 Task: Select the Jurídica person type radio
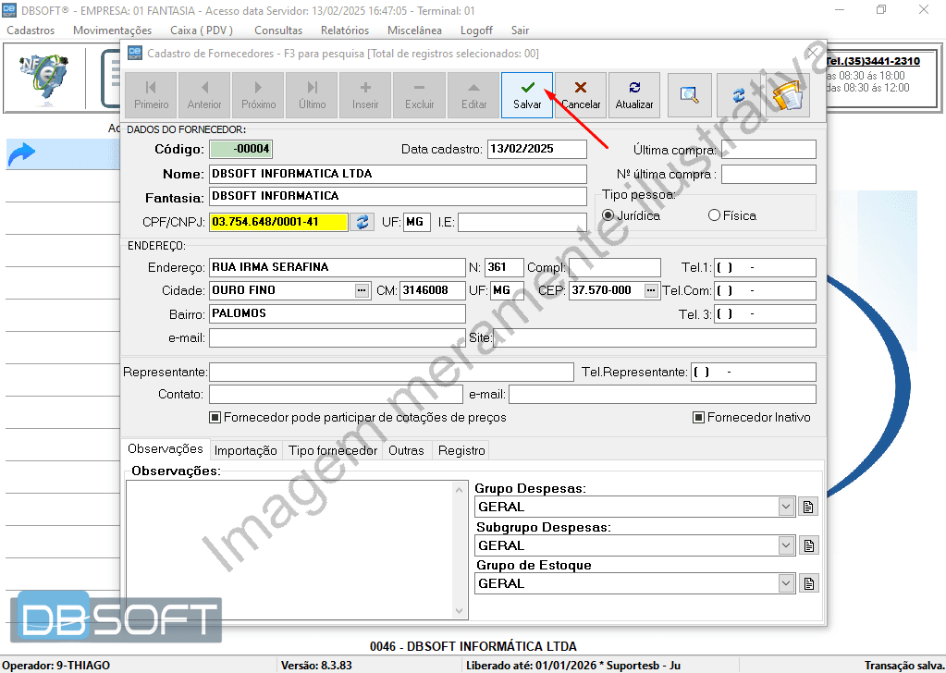tap(608, 215)
